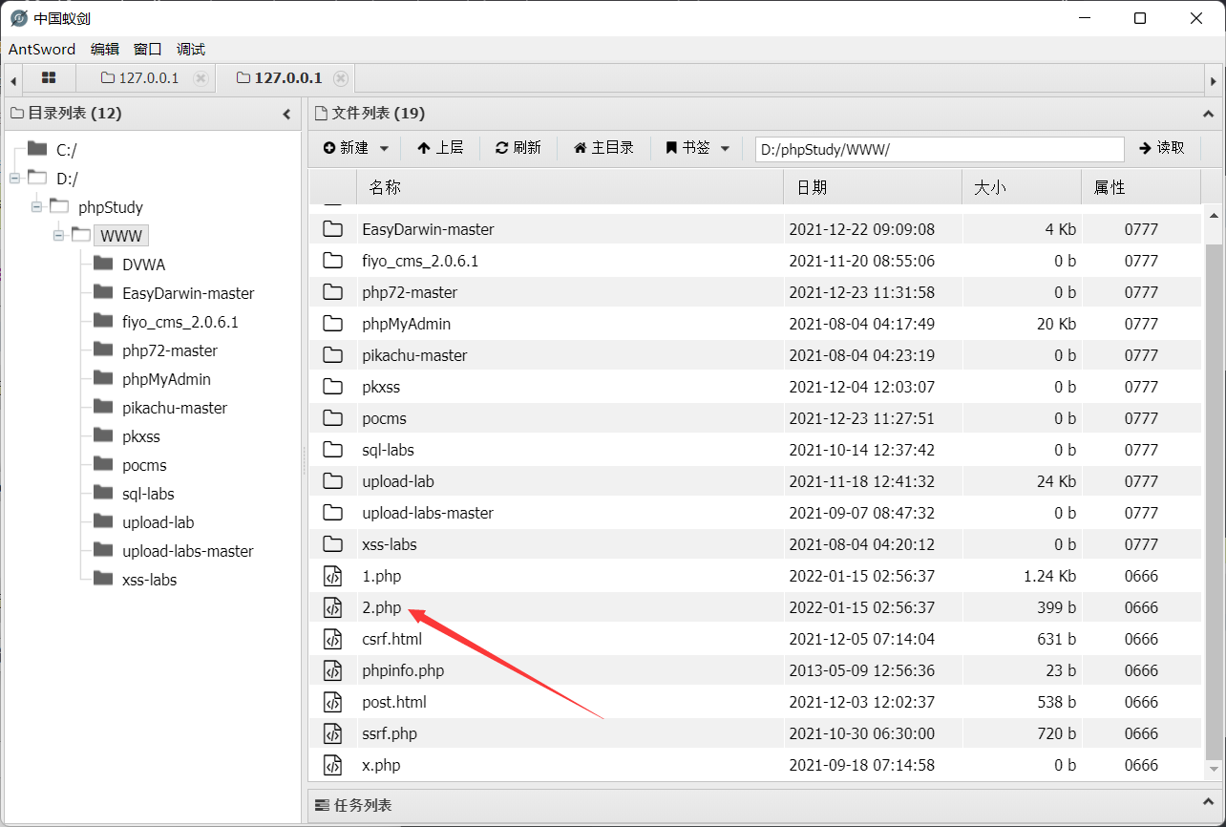Open the 调试 menu
1226x827 pixels.
tap(191, 50)
